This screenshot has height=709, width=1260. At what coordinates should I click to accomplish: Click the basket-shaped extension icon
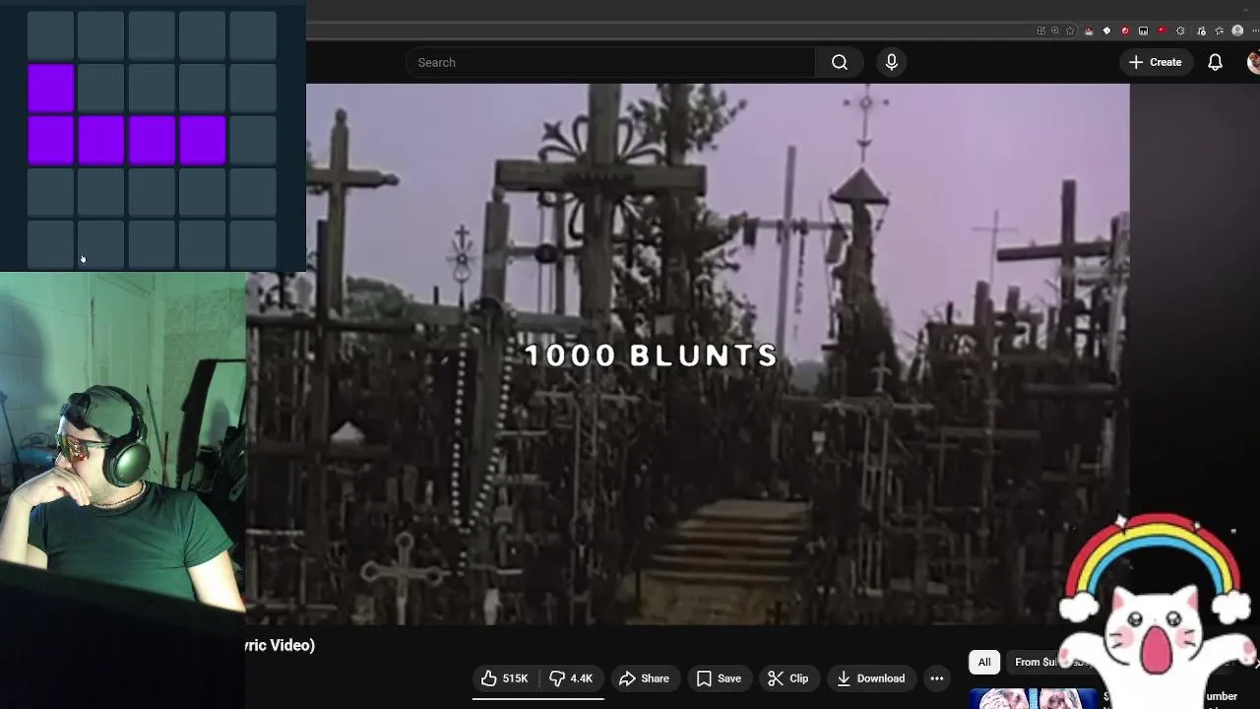[1089, 31]
